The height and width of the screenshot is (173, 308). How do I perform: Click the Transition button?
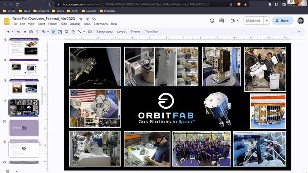152,32
